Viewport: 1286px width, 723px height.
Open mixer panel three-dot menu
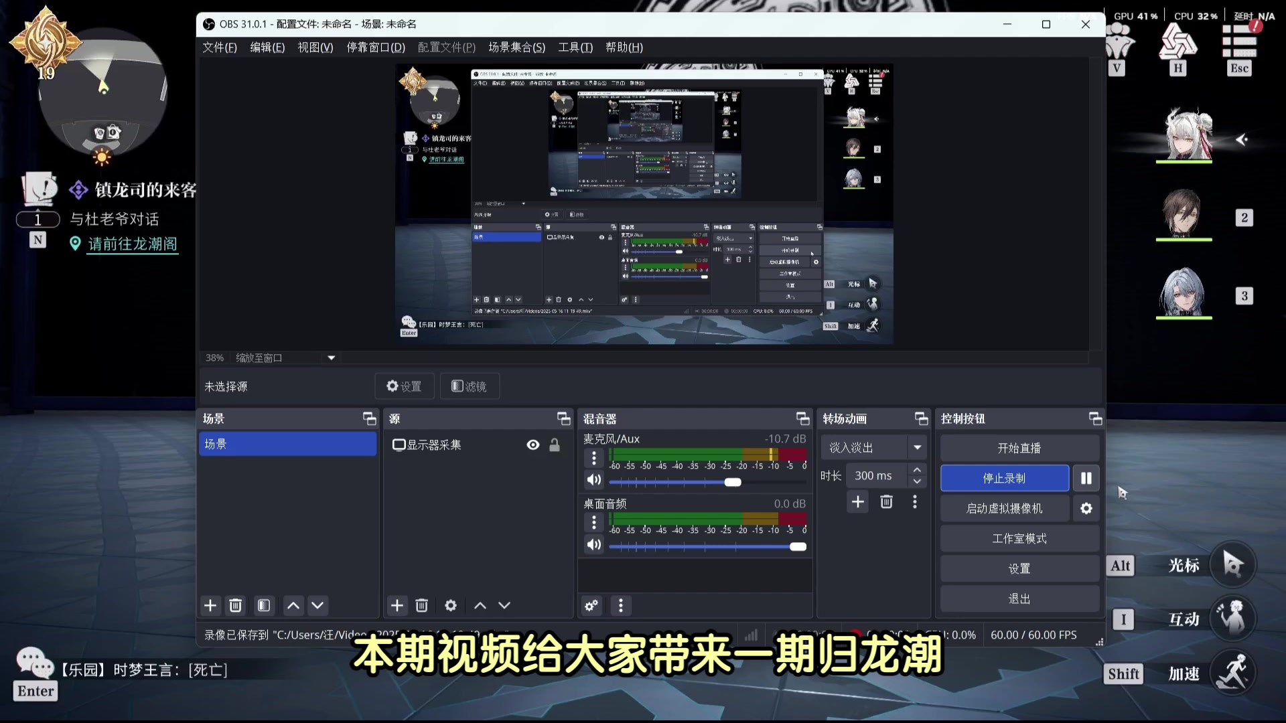coord(621,606)
